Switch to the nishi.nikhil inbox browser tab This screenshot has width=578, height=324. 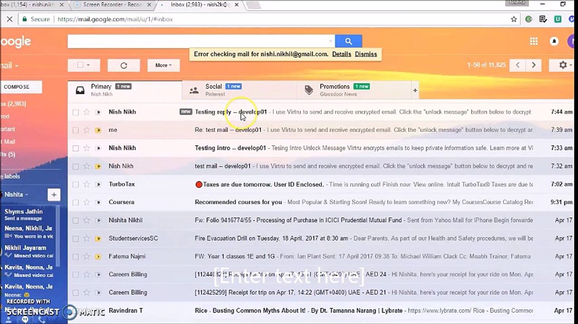pyautogui.click(x=32, y=4)
